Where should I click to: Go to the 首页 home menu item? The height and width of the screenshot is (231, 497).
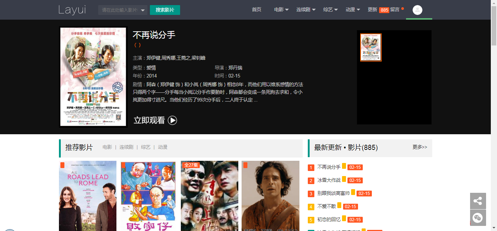coord(257,9)
